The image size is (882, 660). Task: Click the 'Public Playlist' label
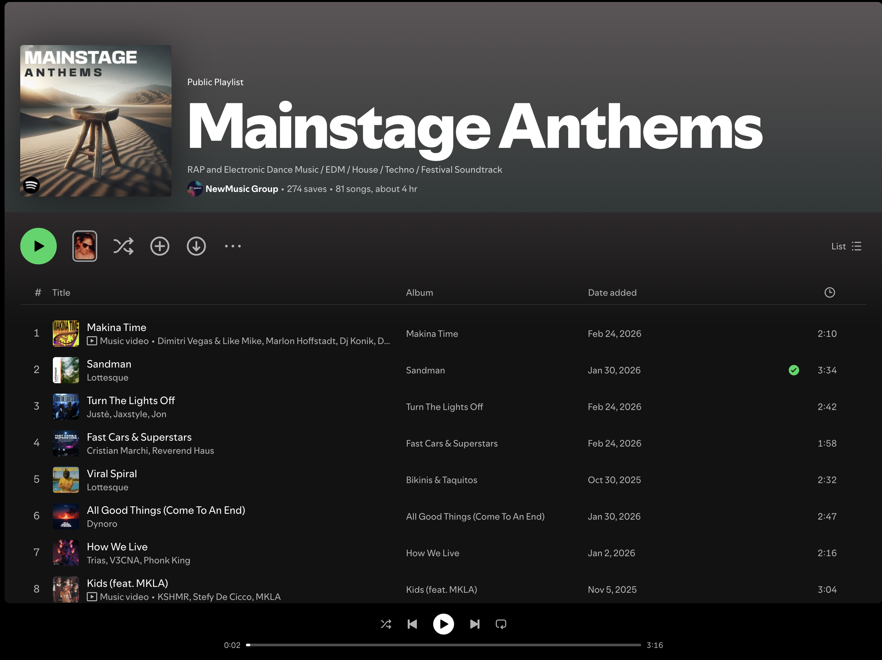[215, 82]
